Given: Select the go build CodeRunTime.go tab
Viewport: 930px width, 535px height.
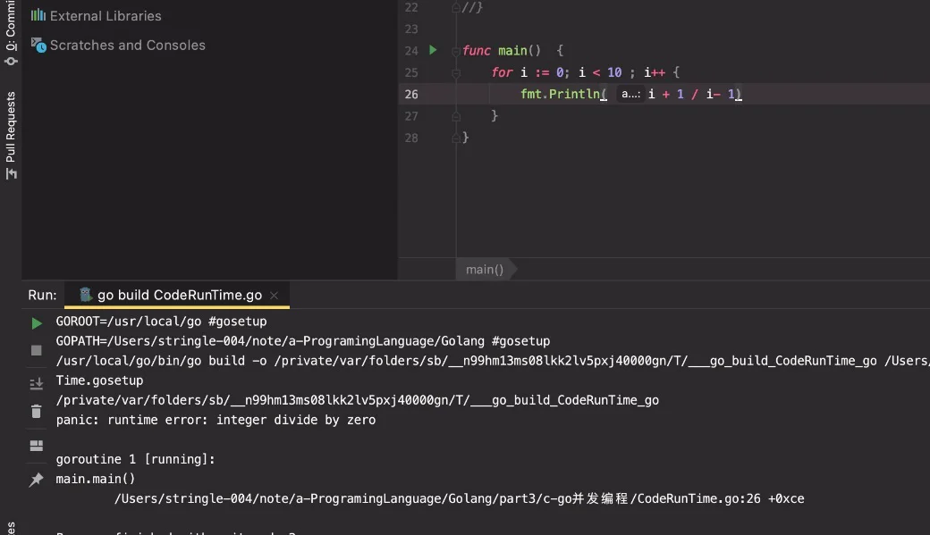Looking at the screenshot, I should point(177,295).
